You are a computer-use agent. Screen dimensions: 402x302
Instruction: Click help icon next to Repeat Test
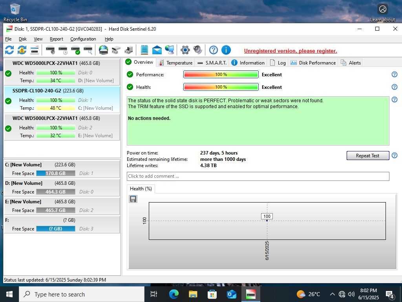point(394,155)
